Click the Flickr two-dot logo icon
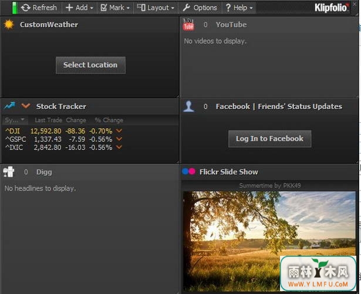 pyautogui.click(x=188, y=171)
